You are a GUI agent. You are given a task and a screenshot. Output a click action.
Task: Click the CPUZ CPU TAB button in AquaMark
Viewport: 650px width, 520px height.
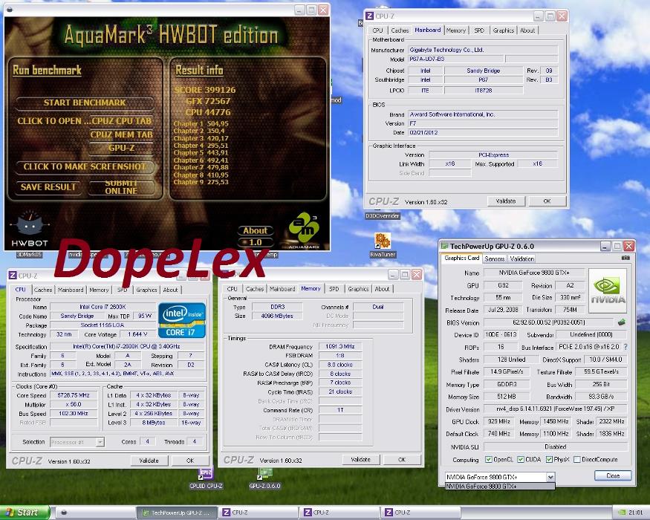121,121
